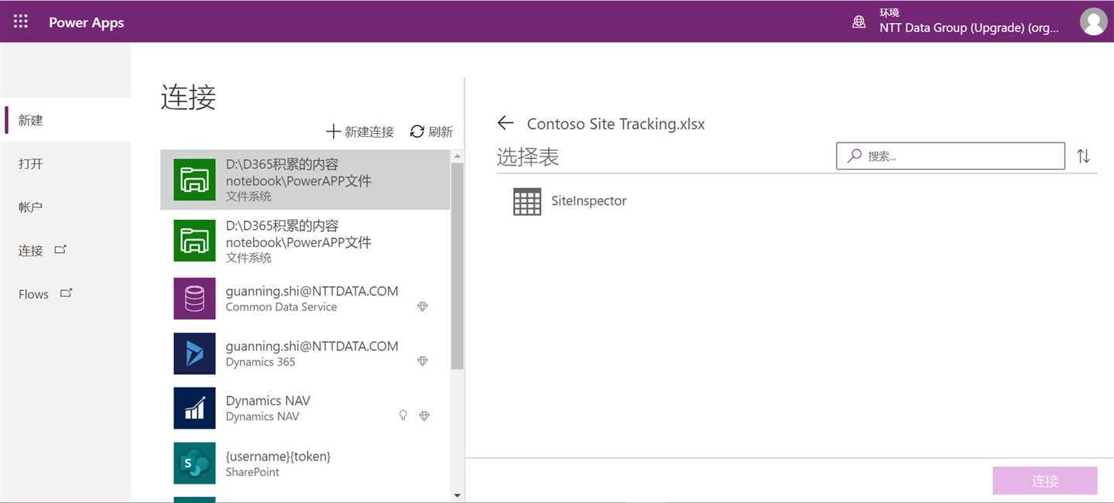This screenshot has height=503, width=1114.
Task: Click the connection list scrollbar thumb
Action: click(457, 265)
